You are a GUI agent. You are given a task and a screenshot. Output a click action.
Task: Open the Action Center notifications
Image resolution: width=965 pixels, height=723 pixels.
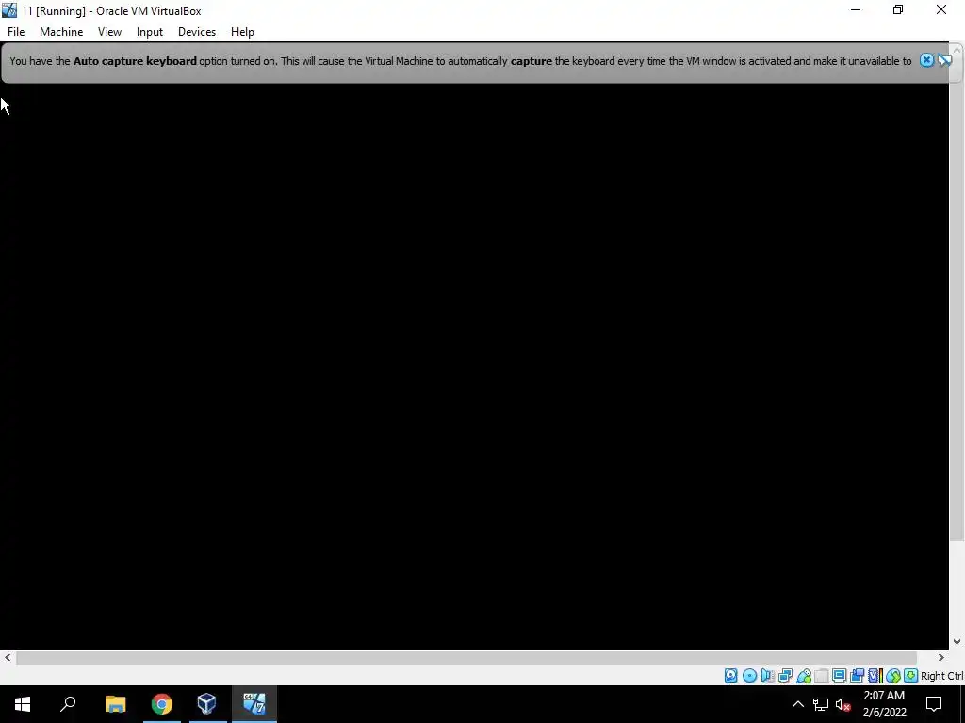tap(934, 704)
